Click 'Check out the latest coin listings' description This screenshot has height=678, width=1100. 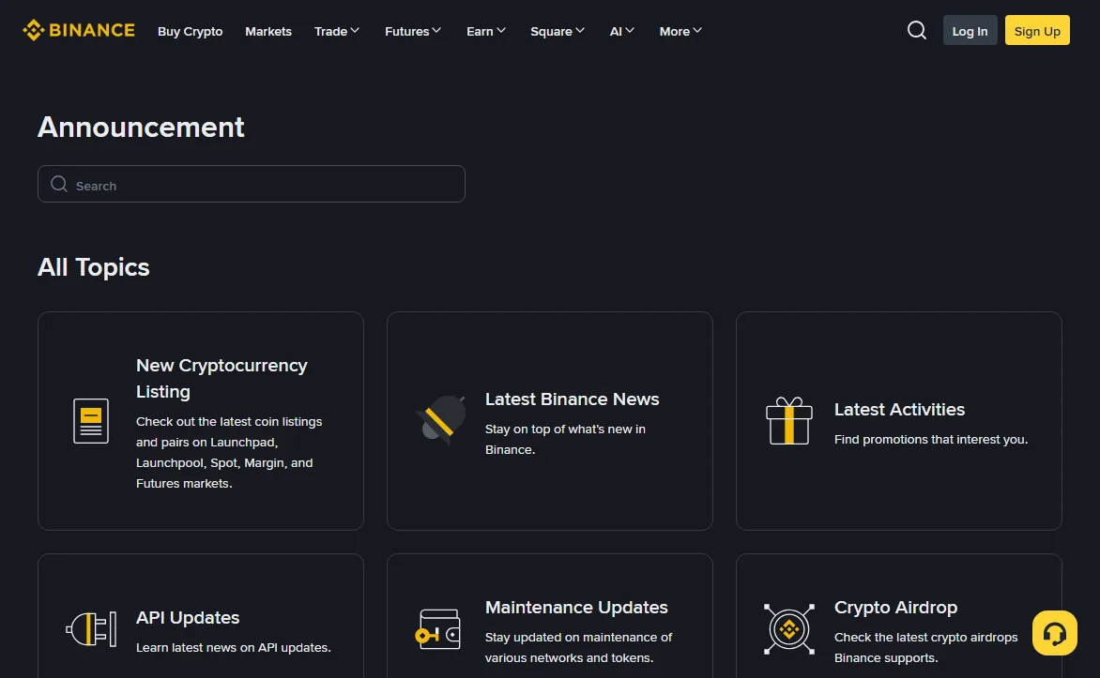(x=229, y=452)
